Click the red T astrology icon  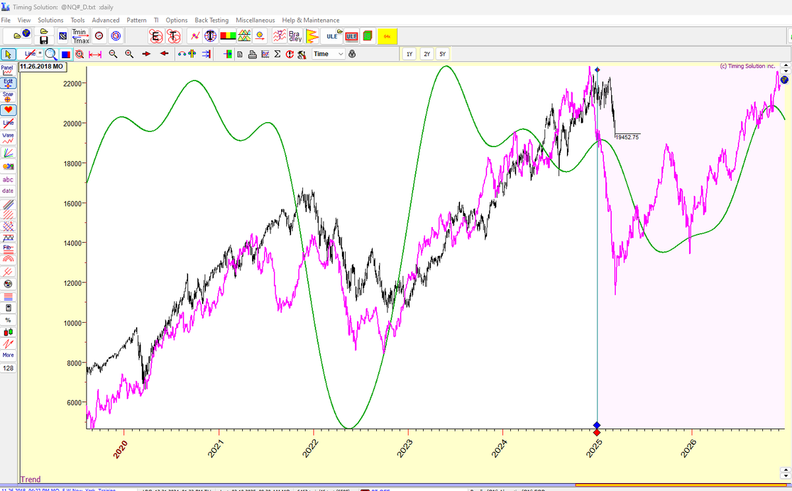(x=173, y=36)
